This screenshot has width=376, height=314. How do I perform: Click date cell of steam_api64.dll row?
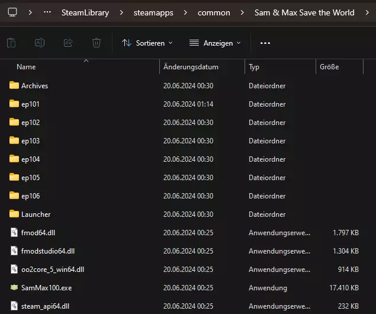point(188,306)
